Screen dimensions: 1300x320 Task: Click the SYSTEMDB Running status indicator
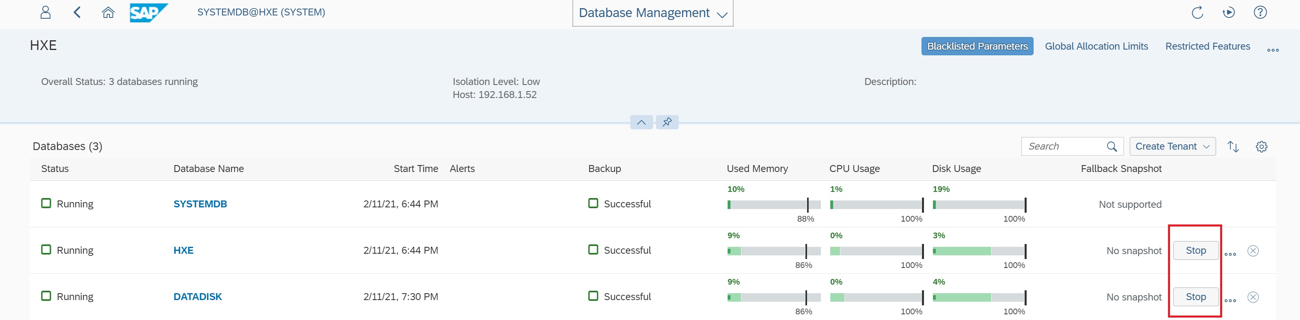46,204
